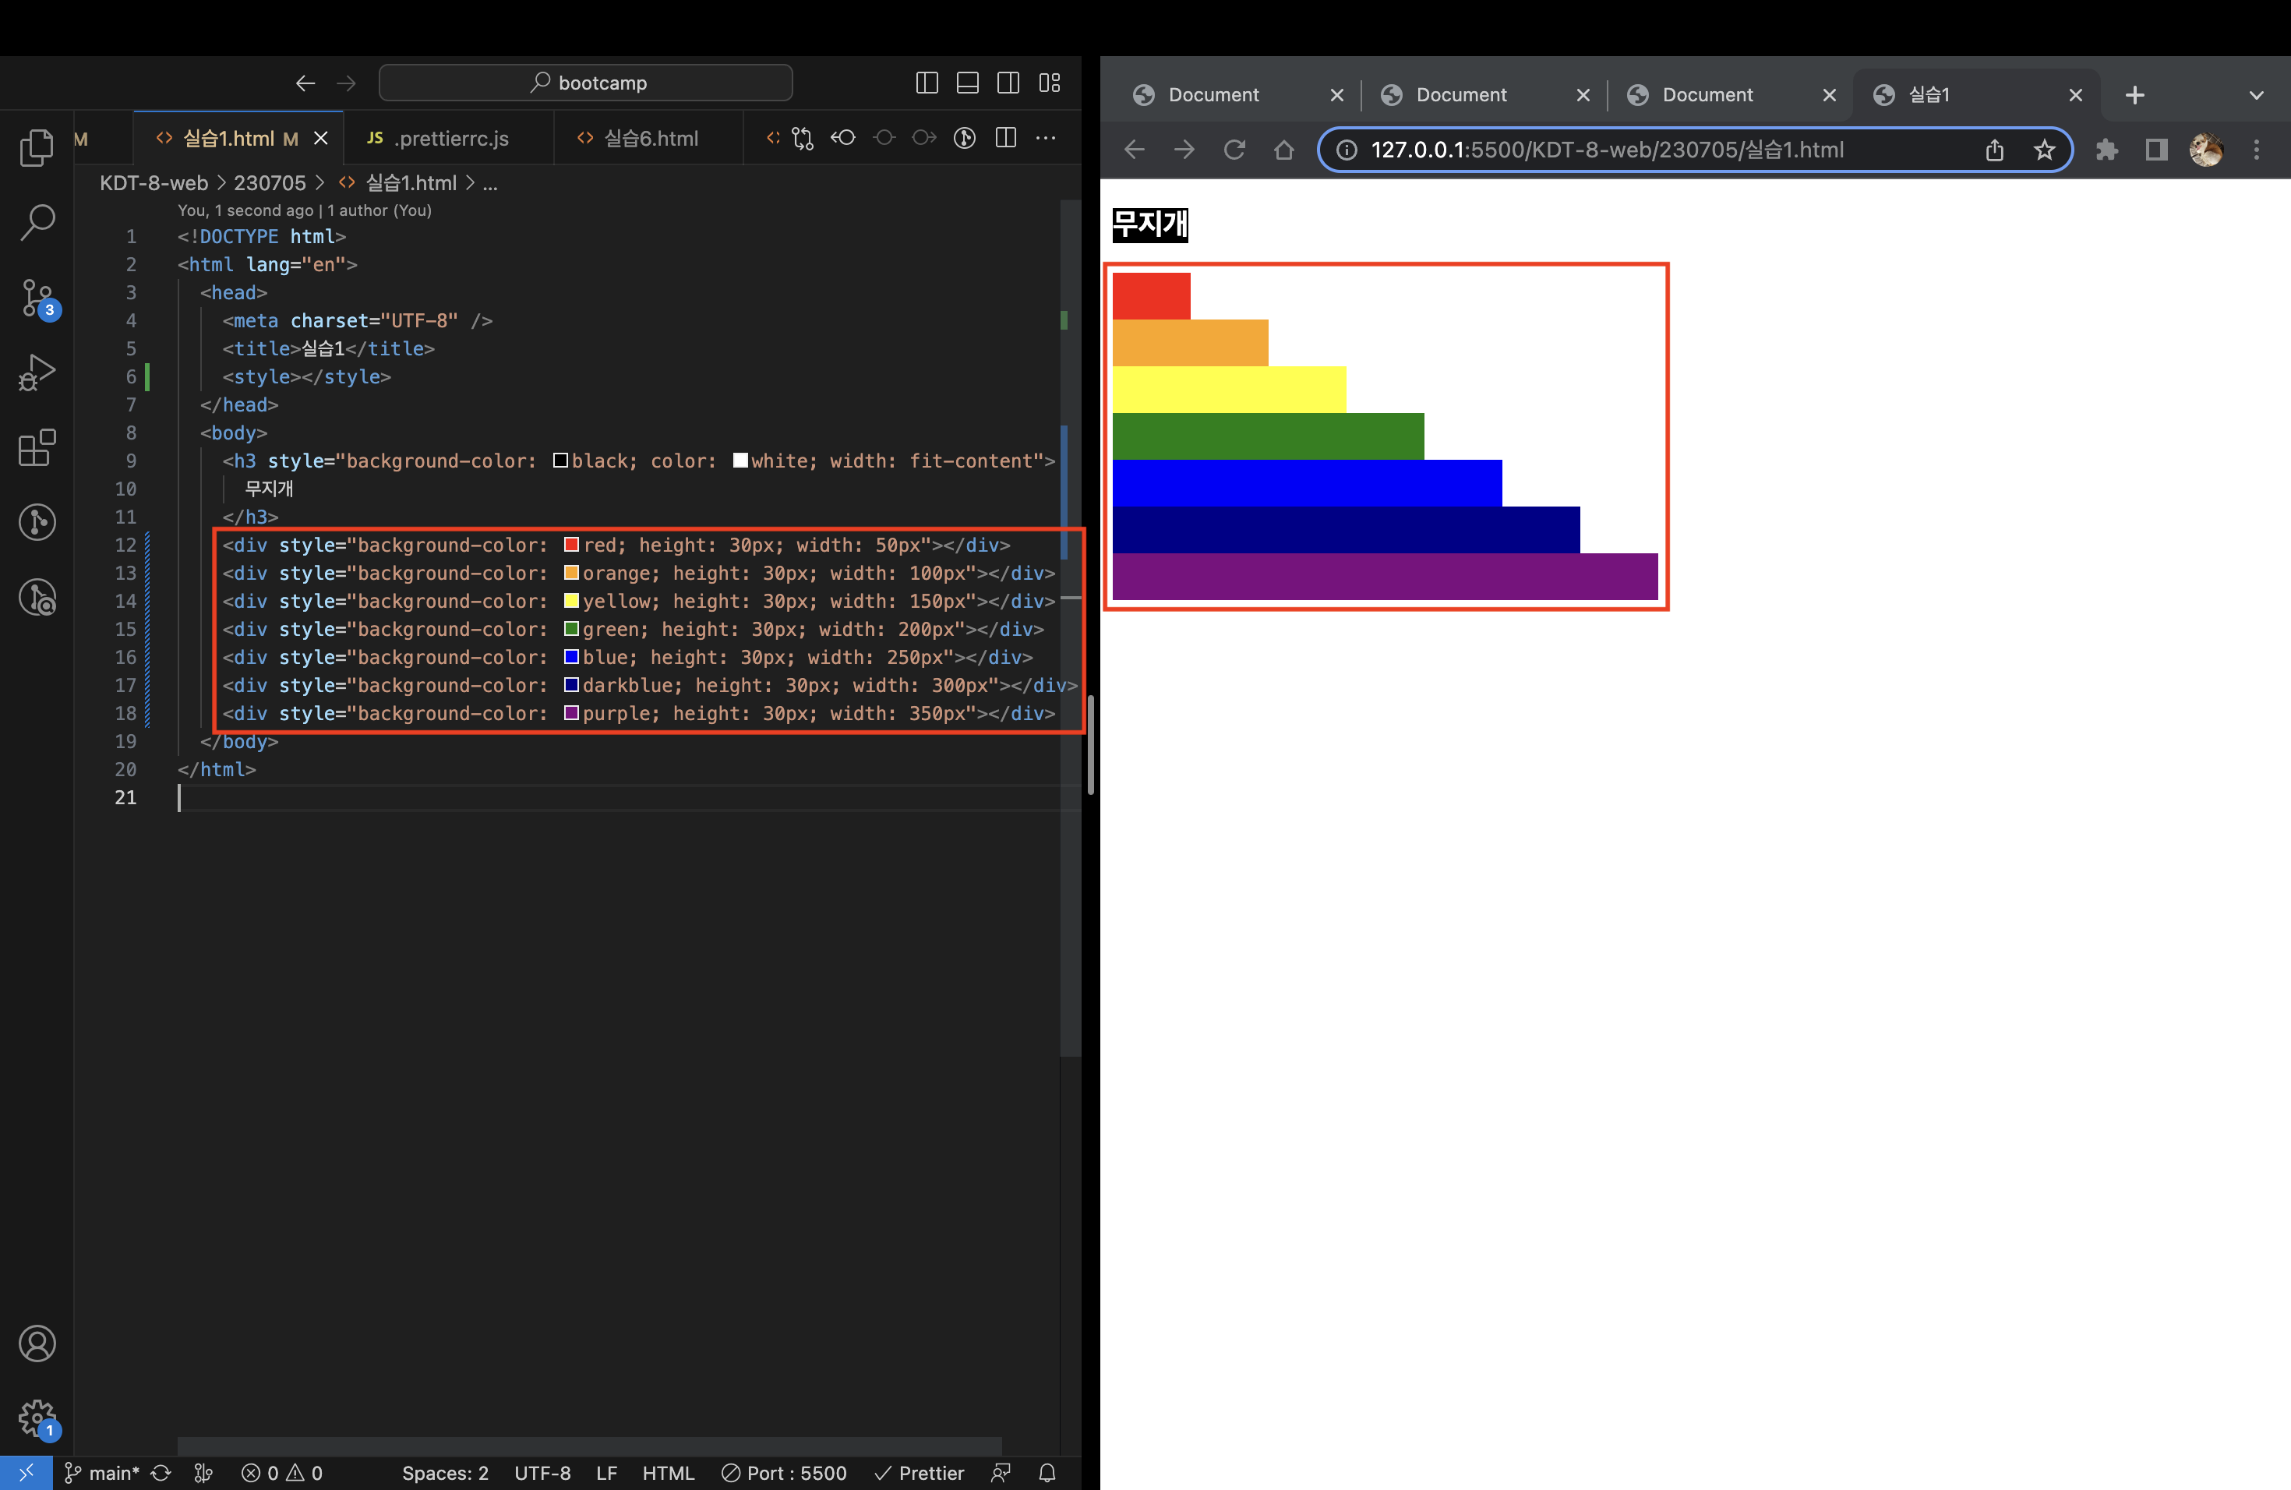
Task: Toggle Chrome side panel icon
Action: coord(2156,149)
